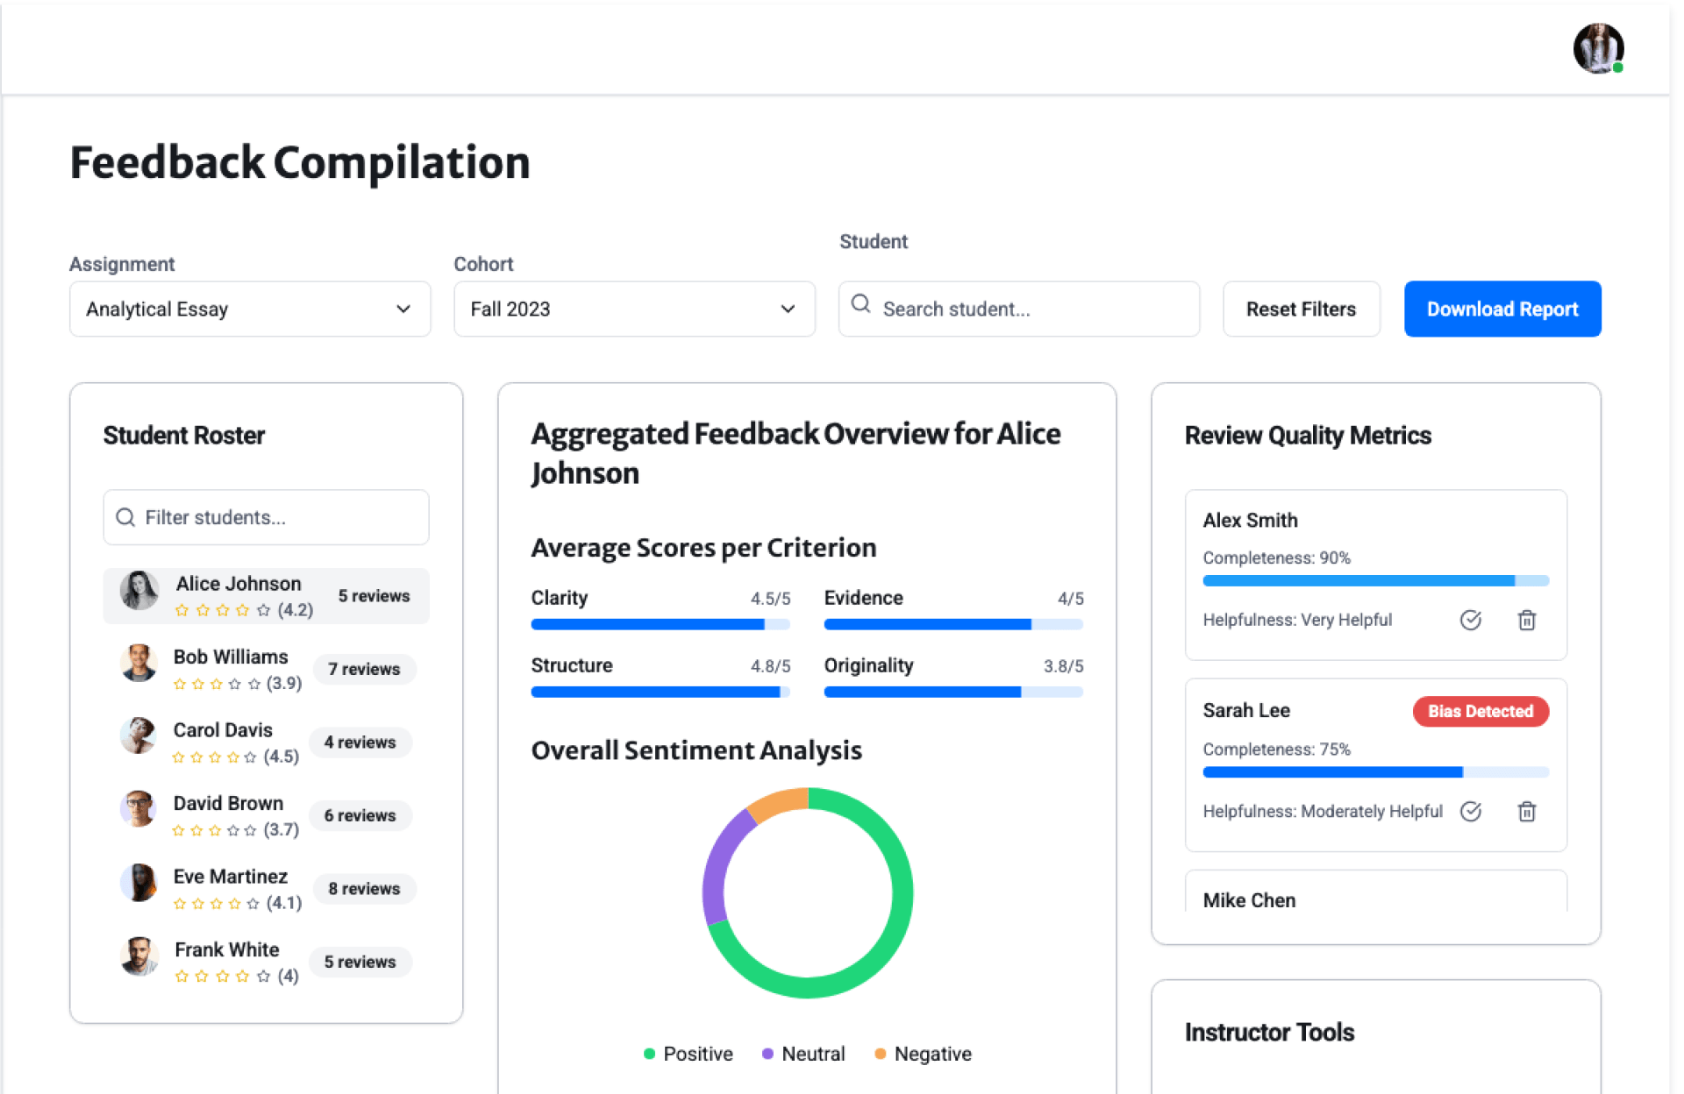Click the magnifier icon in Filter students box
Image resolution: width=1684 pixels, height=1094 pixels.
coord(125,517)
